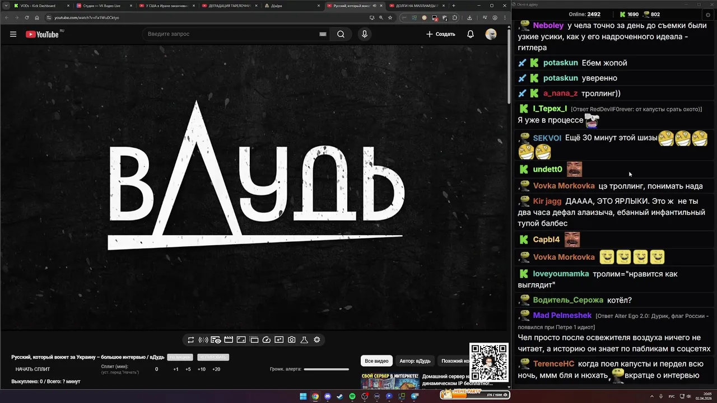Start voice search with the microphone

point(365,34)
